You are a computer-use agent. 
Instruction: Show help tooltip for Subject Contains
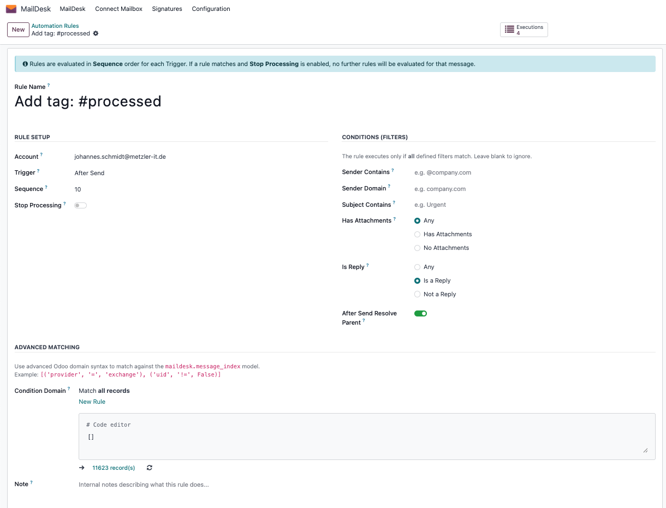tap(394, 203)
